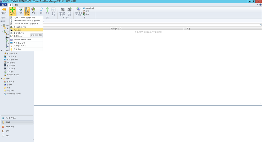Choose the highlighted PXE 서버 menu entry
262x142 pixels.
26,30
